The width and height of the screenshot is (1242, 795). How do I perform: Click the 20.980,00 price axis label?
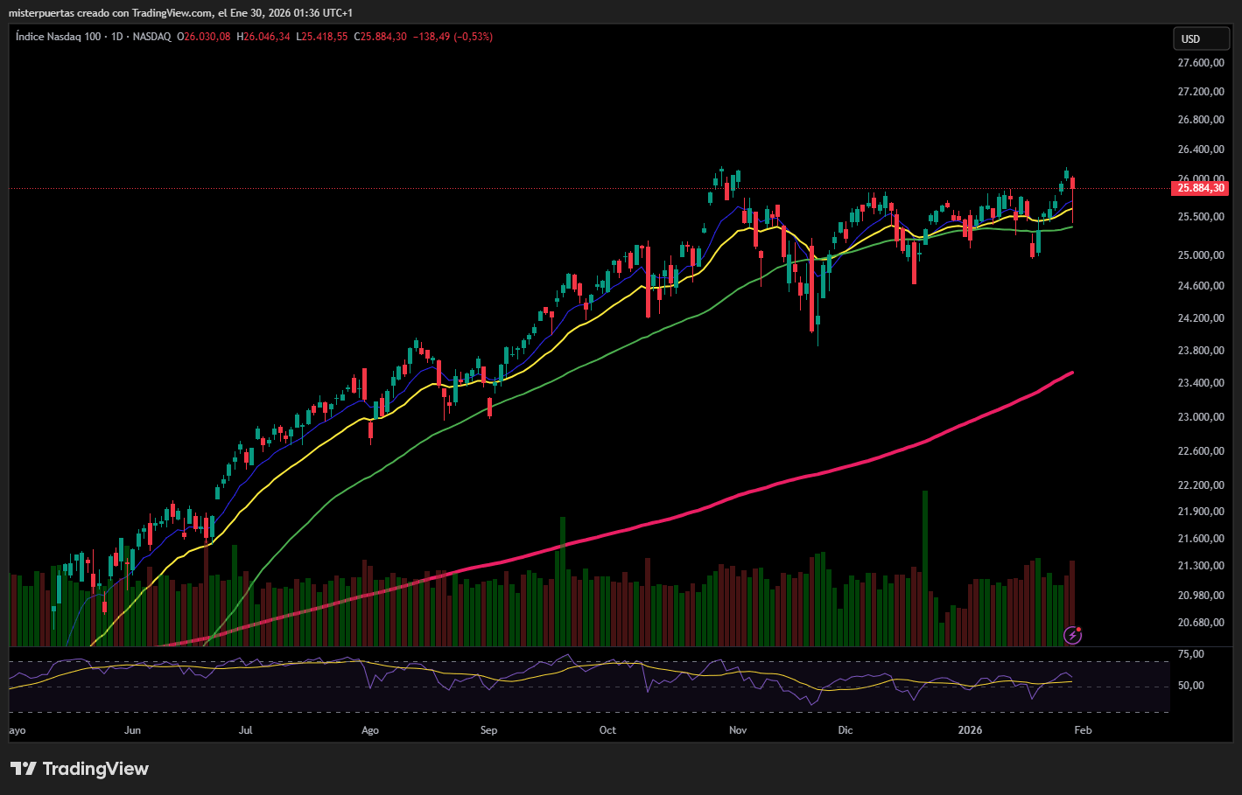click(1201, 596)
